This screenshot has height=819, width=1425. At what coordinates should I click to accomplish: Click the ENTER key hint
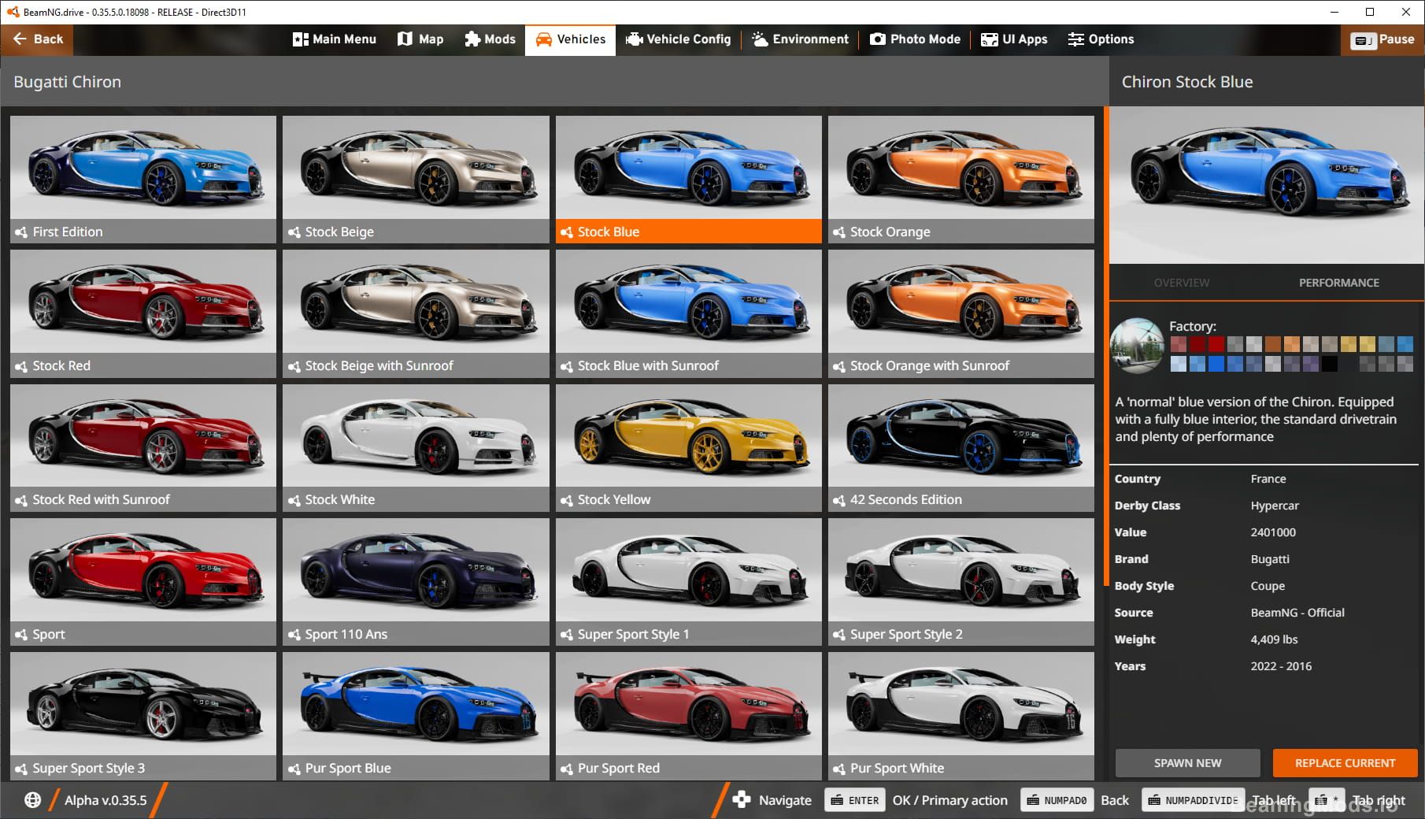(x=855, y=800)
